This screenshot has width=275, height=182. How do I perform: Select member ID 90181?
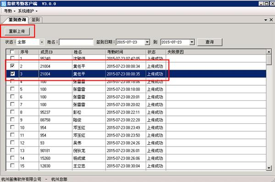[45, 151]
